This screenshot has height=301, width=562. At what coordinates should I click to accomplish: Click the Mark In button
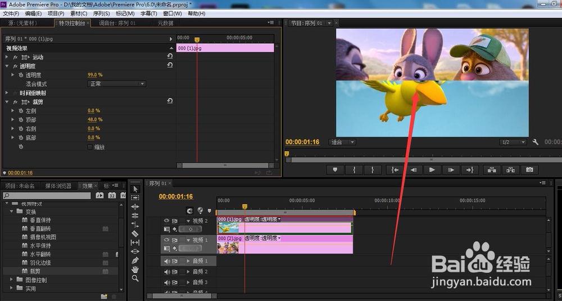[354, 170]
